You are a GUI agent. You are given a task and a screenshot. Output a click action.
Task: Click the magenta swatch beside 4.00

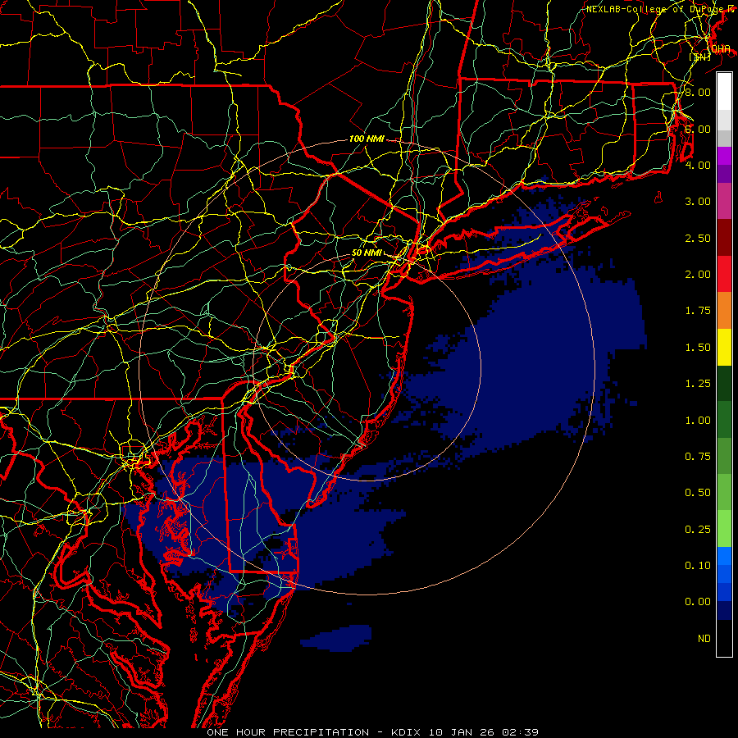[724, 155]
